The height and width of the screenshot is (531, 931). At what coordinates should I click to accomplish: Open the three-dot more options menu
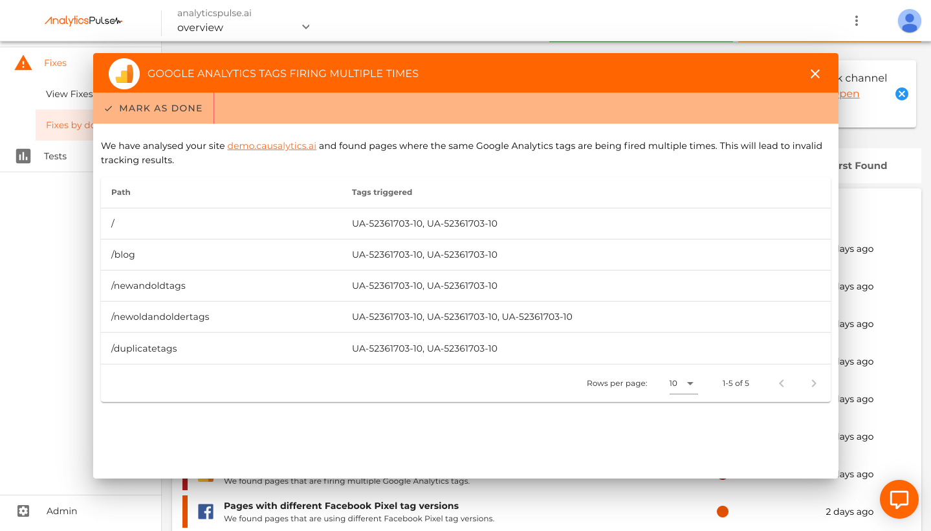(x=856, y=21)
